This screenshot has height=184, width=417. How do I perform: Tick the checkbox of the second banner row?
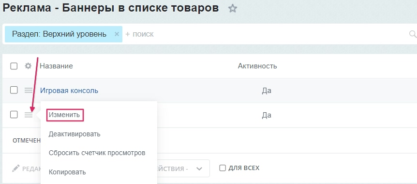click(x=14, y=115)
